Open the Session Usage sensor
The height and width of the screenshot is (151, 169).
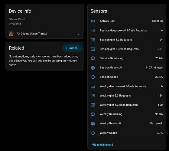[127, 77]
